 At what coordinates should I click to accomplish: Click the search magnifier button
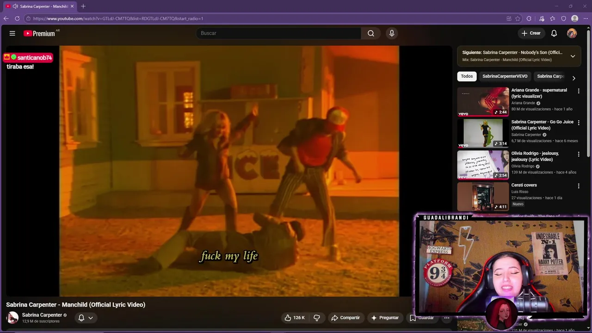pos(371,33)
